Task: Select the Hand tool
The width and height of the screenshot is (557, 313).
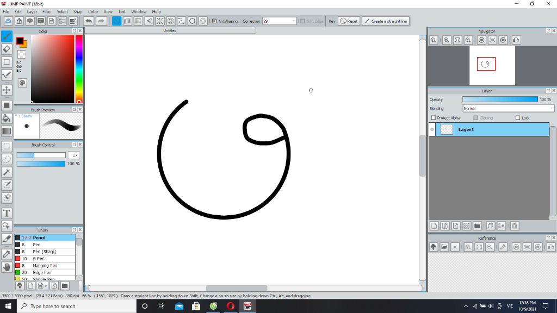Action: tap(7, 267)
